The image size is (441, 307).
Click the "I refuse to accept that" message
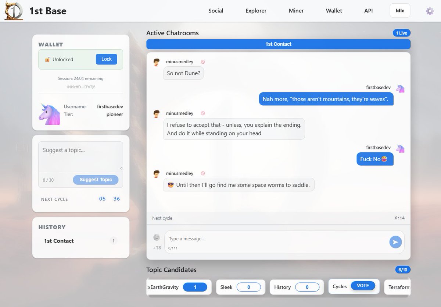(234, 129)
